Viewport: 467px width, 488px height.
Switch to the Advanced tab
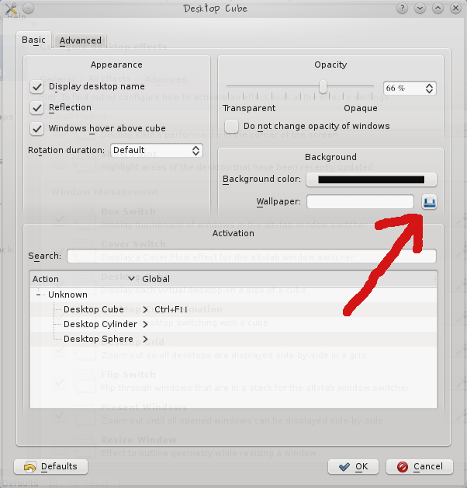coord(80,40)
